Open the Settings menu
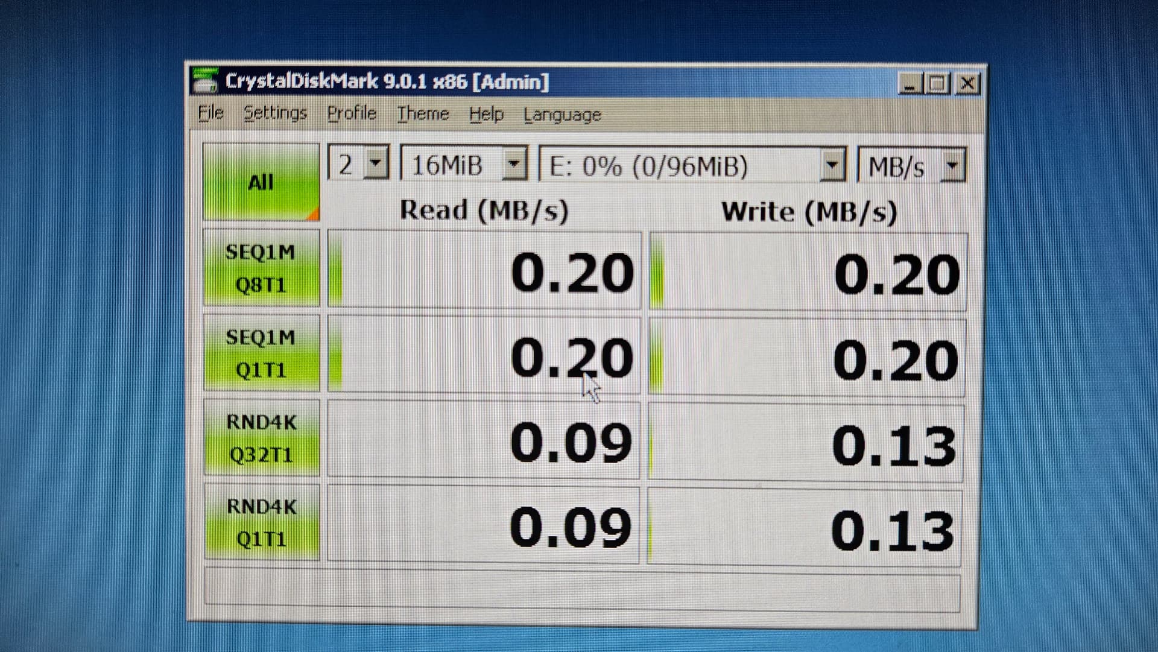The width and height of the screenshot is (1158, 652). [x=275, y=113]
